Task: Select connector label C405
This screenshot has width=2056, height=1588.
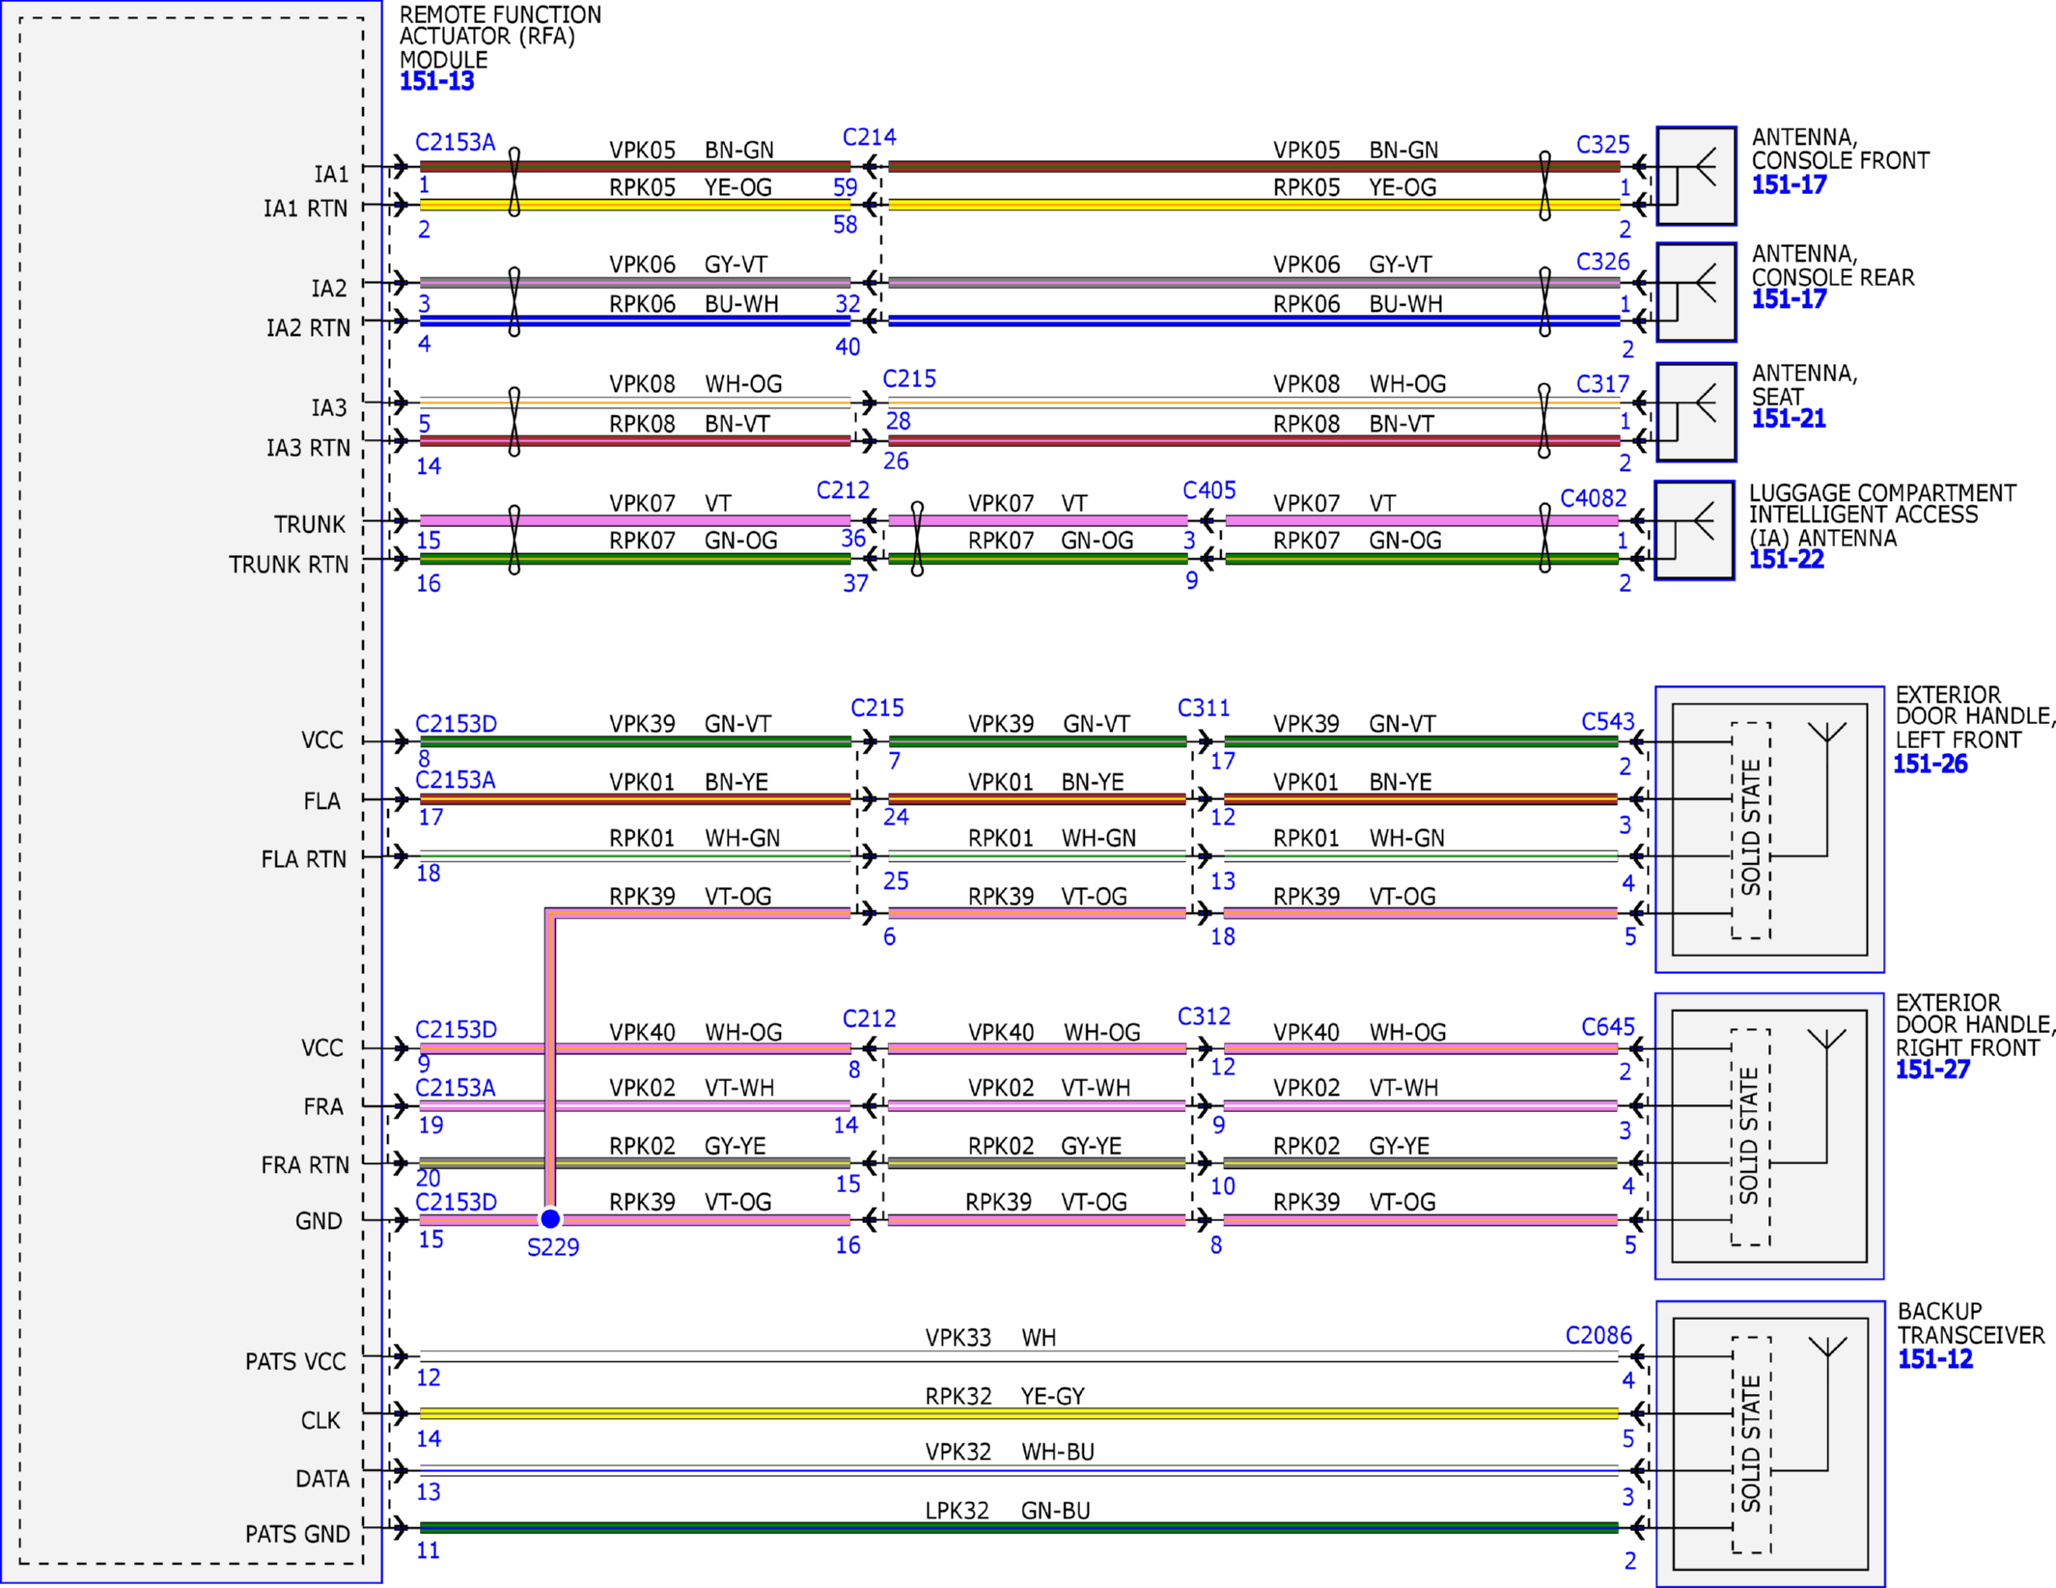Action: click(x=1209, y=490)
